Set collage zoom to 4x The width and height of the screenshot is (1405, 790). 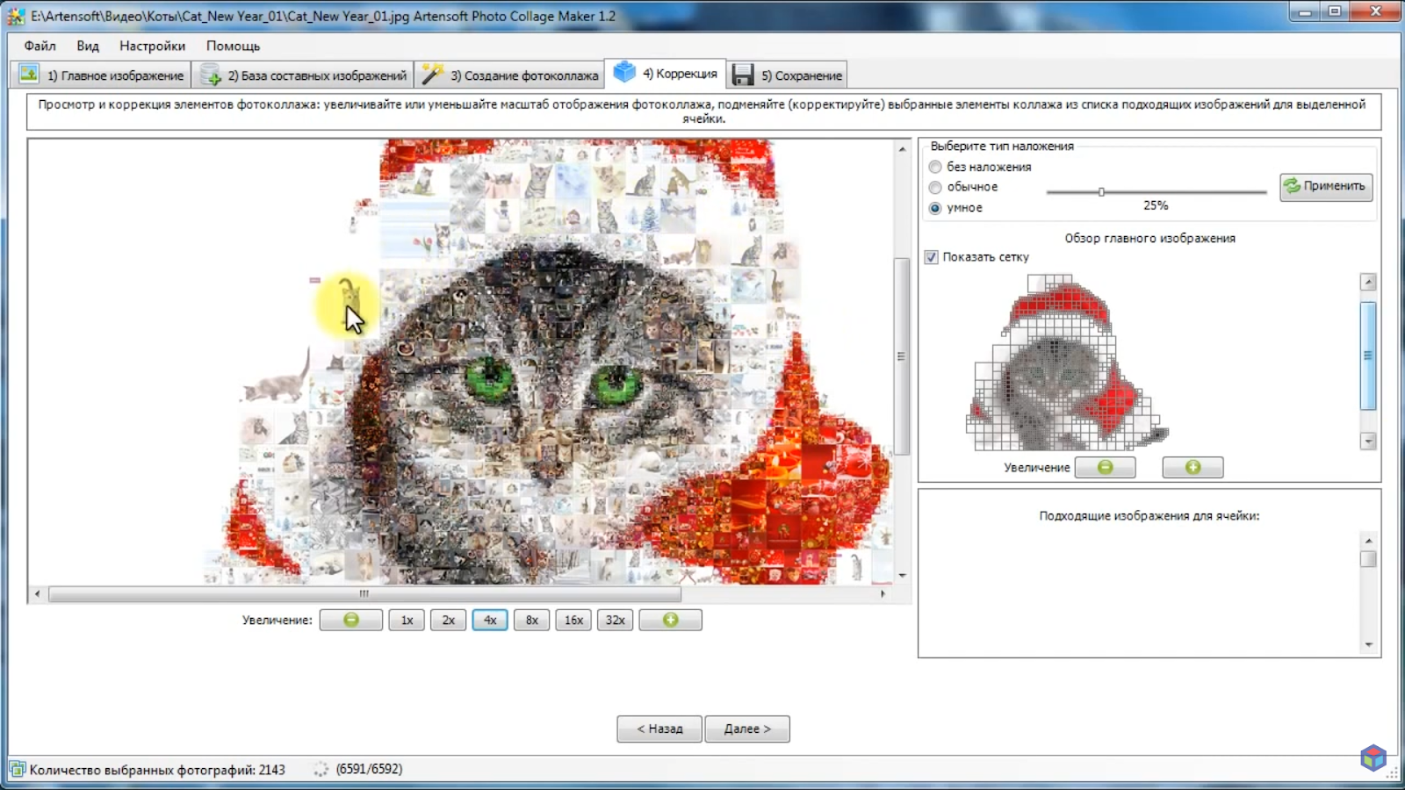[490, 620]
